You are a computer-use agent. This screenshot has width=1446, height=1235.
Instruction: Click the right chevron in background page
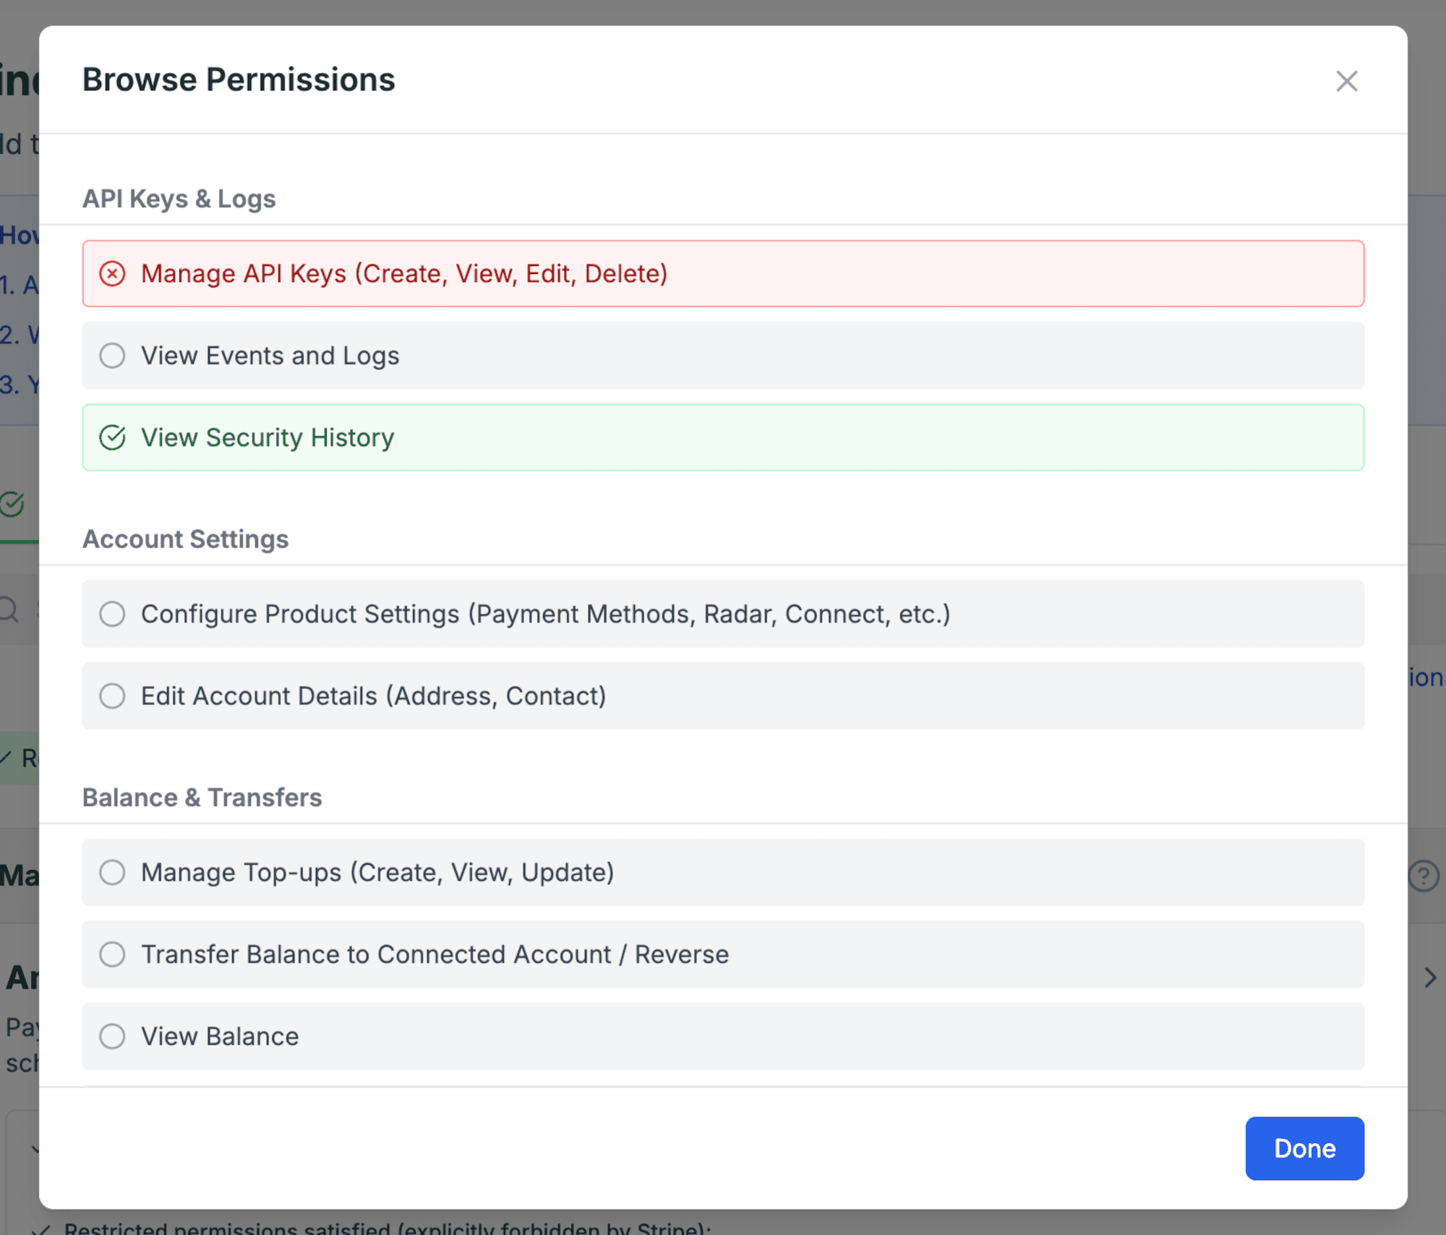point(1430,978)
